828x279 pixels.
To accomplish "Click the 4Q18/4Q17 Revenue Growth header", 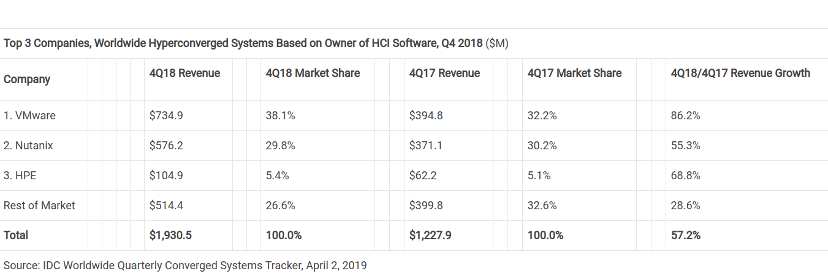I will (740, 73).
